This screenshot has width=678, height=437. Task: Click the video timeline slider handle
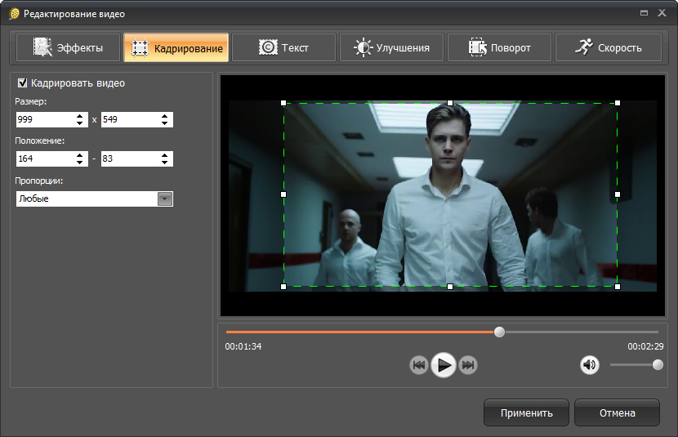499,332
